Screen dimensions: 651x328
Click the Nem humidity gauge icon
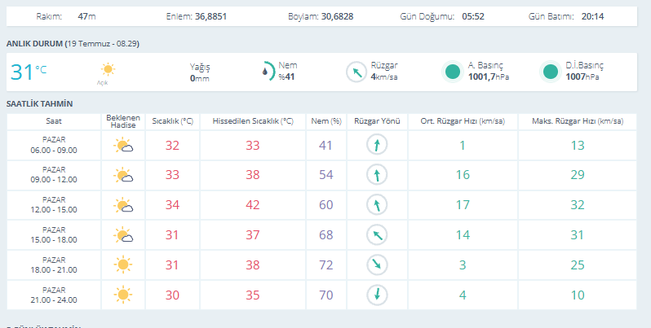pyautogui.click(x=268, y=72)
